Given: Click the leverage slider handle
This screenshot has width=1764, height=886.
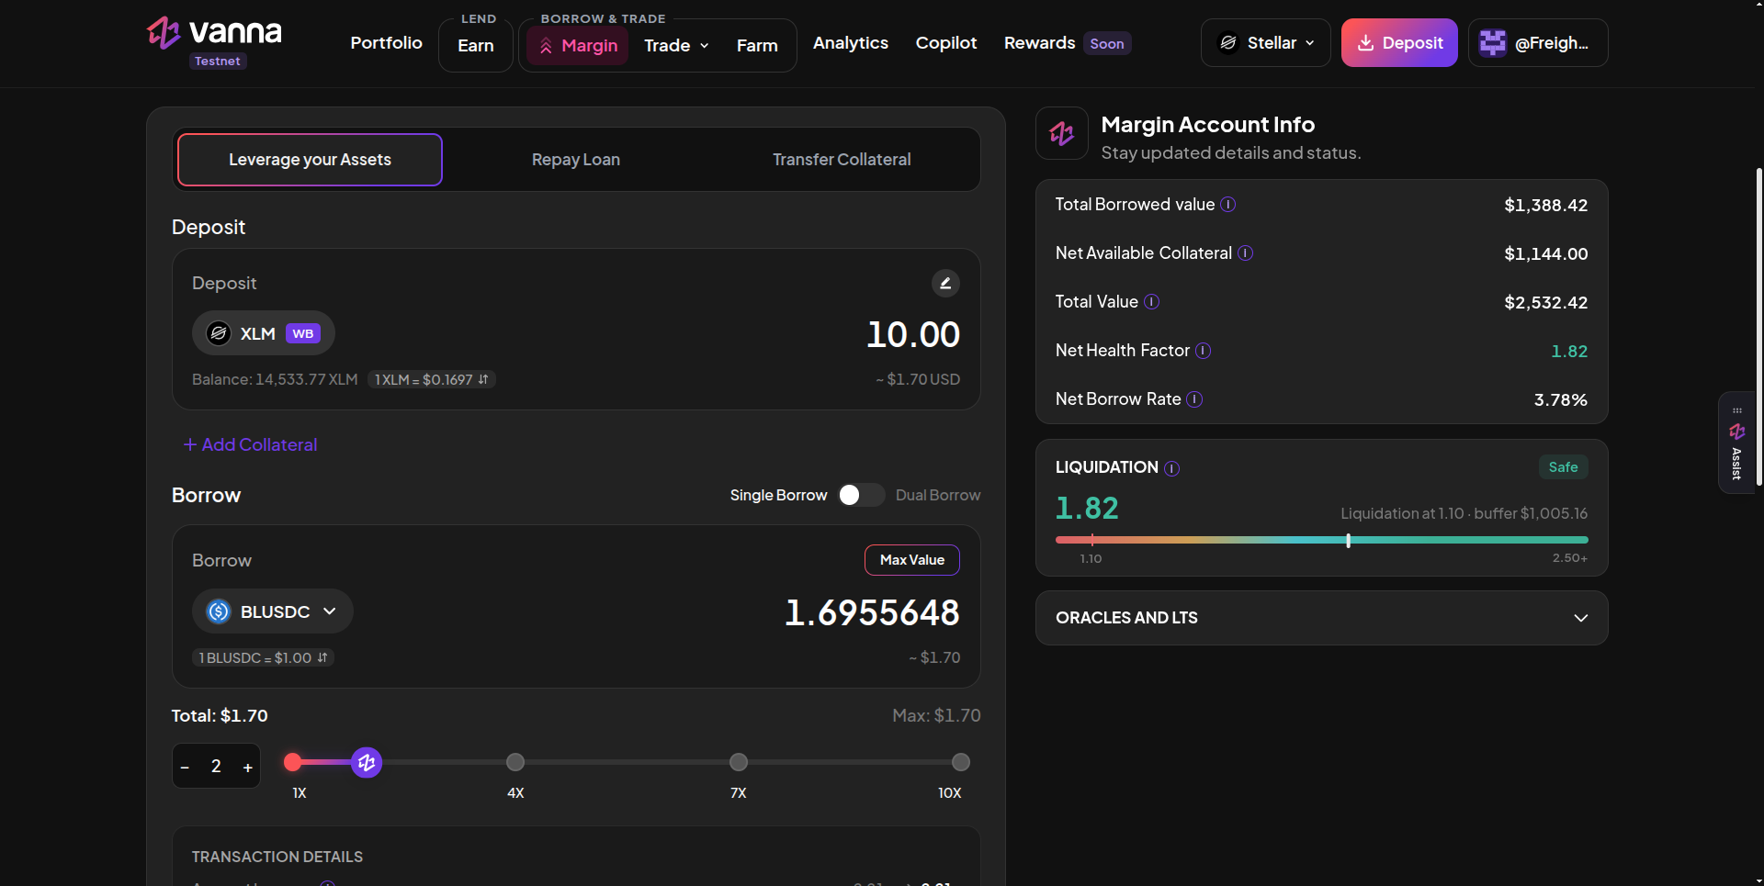Looking at the screenshot, I should 367,762.
